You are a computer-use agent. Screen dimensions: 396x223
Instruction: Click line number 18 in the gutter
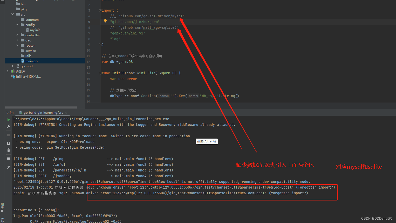point(88,96)
